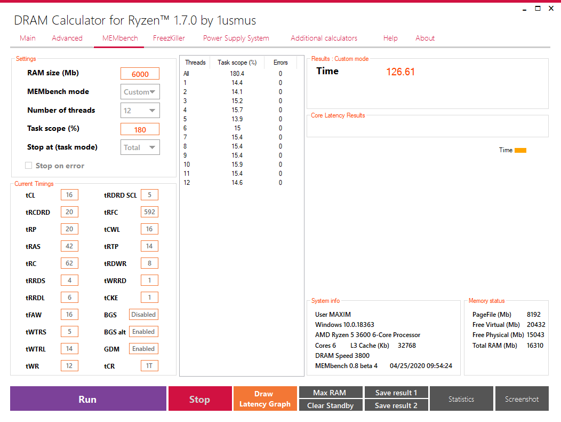
Task: Click the DRAM Speed 3800 text
Action: [342, 356]
